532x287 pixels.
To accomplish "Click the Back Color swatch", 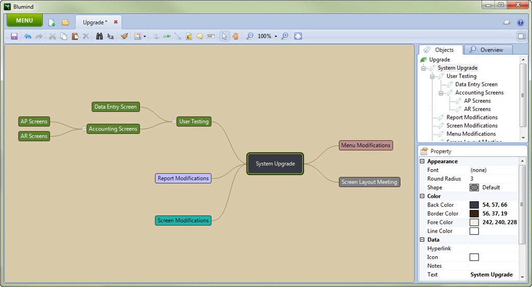I will (x=474, y=205).
